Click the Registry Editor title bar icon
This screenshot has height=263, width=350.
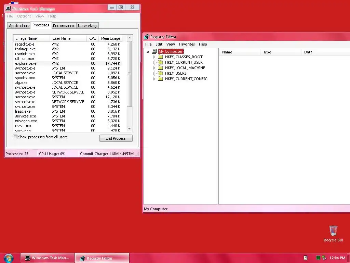click(x=146, y=37)
